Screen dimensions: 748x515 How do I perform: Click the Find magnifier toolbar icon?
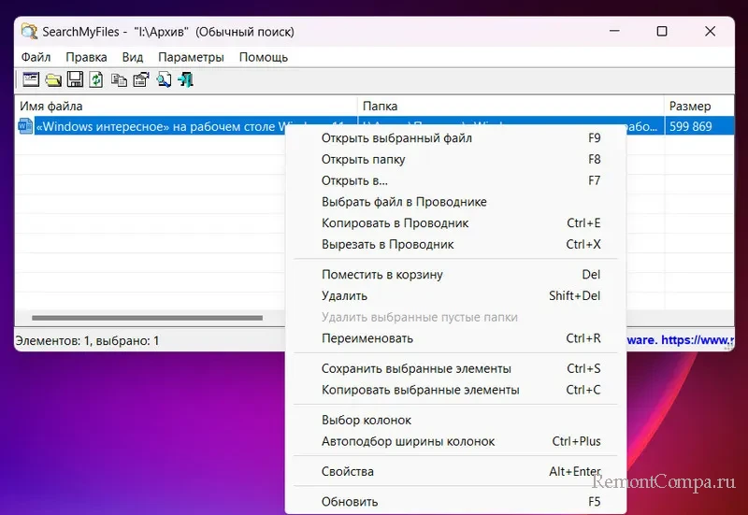click(164, 79)
